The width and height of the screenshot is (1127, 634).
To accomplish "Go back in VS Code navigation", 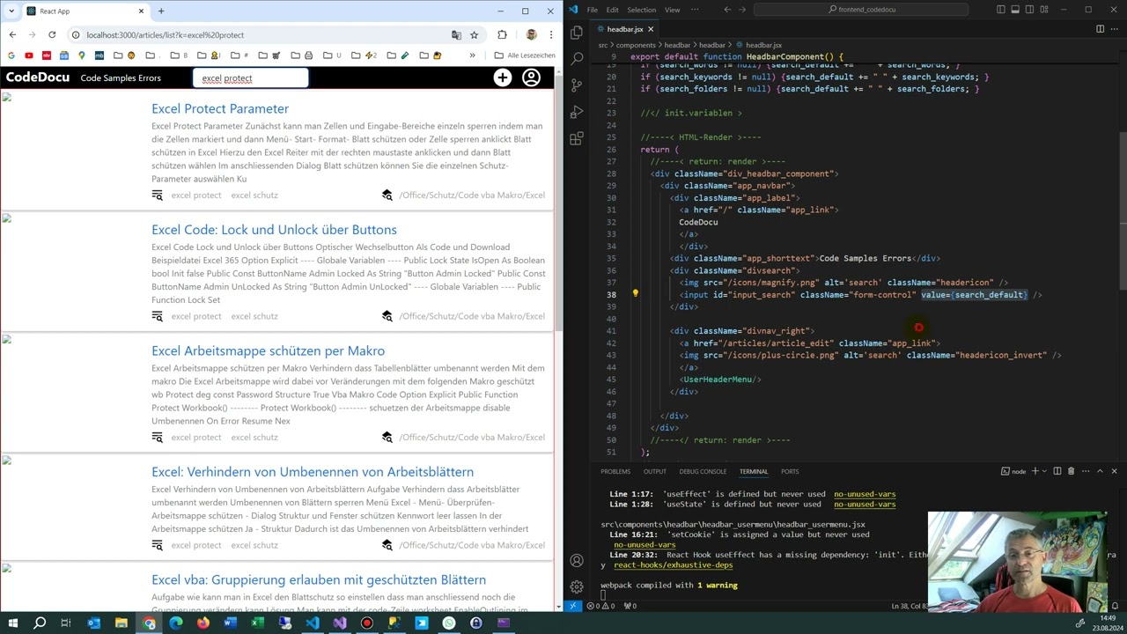I will (x=727, y=10).
